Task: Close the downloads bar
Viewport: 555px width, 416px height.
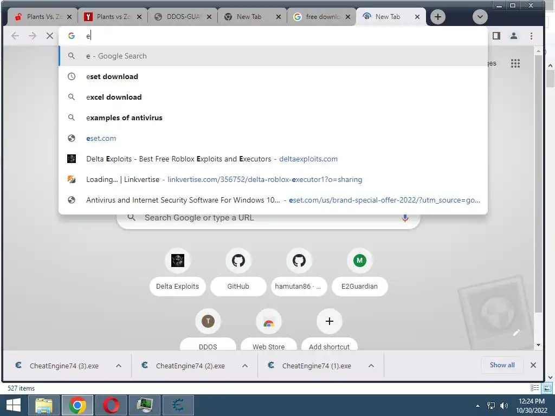Action: pyautogui.click(x=533, y=365)
